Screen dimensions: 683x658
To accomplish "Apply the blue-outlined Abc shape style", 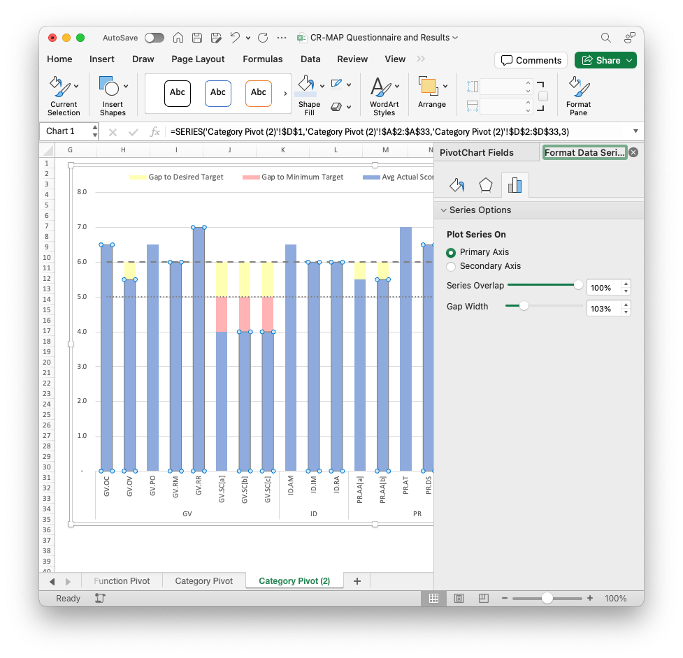I will tap(218, 93).
